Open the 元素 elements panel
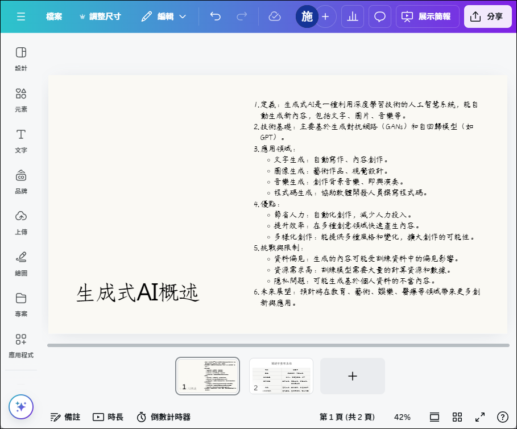The height and width of the screenshot is (429, 517). coord(21,100)
